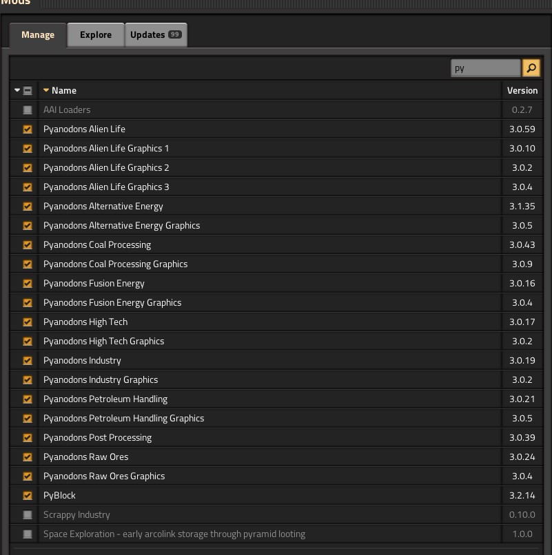Click version 0.2.7 of AAI Loaders
Viewport: 552px width, 555px height.
[522, 109]
